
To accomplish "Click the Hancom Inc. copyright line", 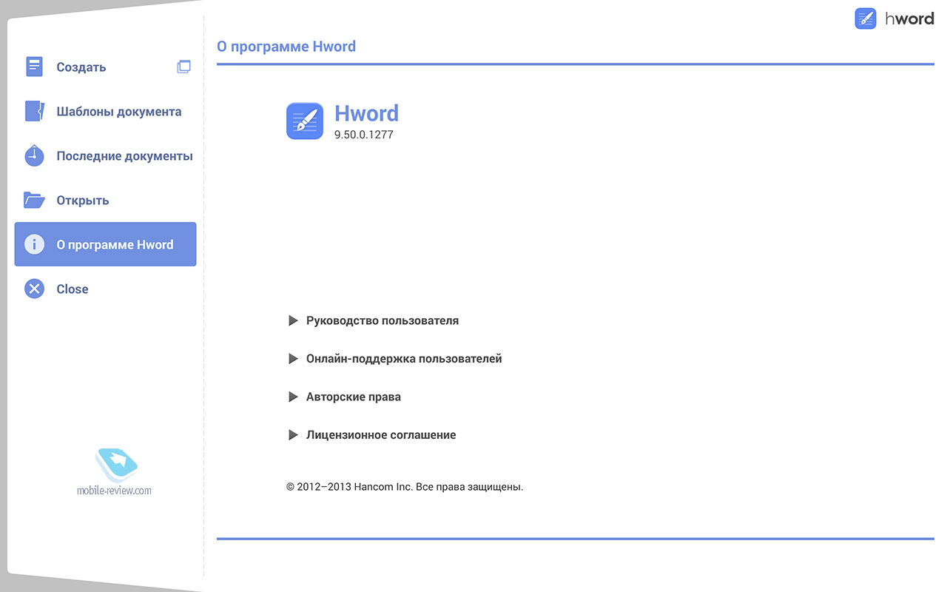I will [x=405, y=487].
